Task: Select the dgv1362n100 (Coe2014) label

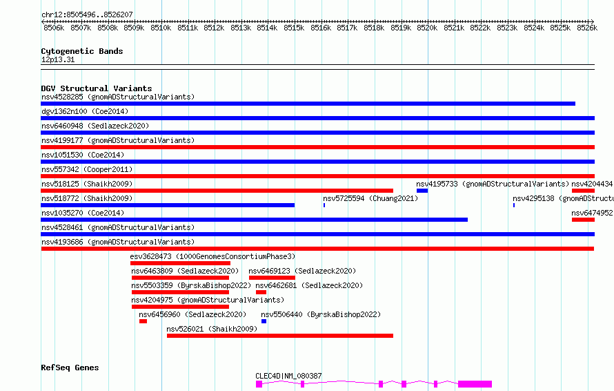Action: pos(85,111)
